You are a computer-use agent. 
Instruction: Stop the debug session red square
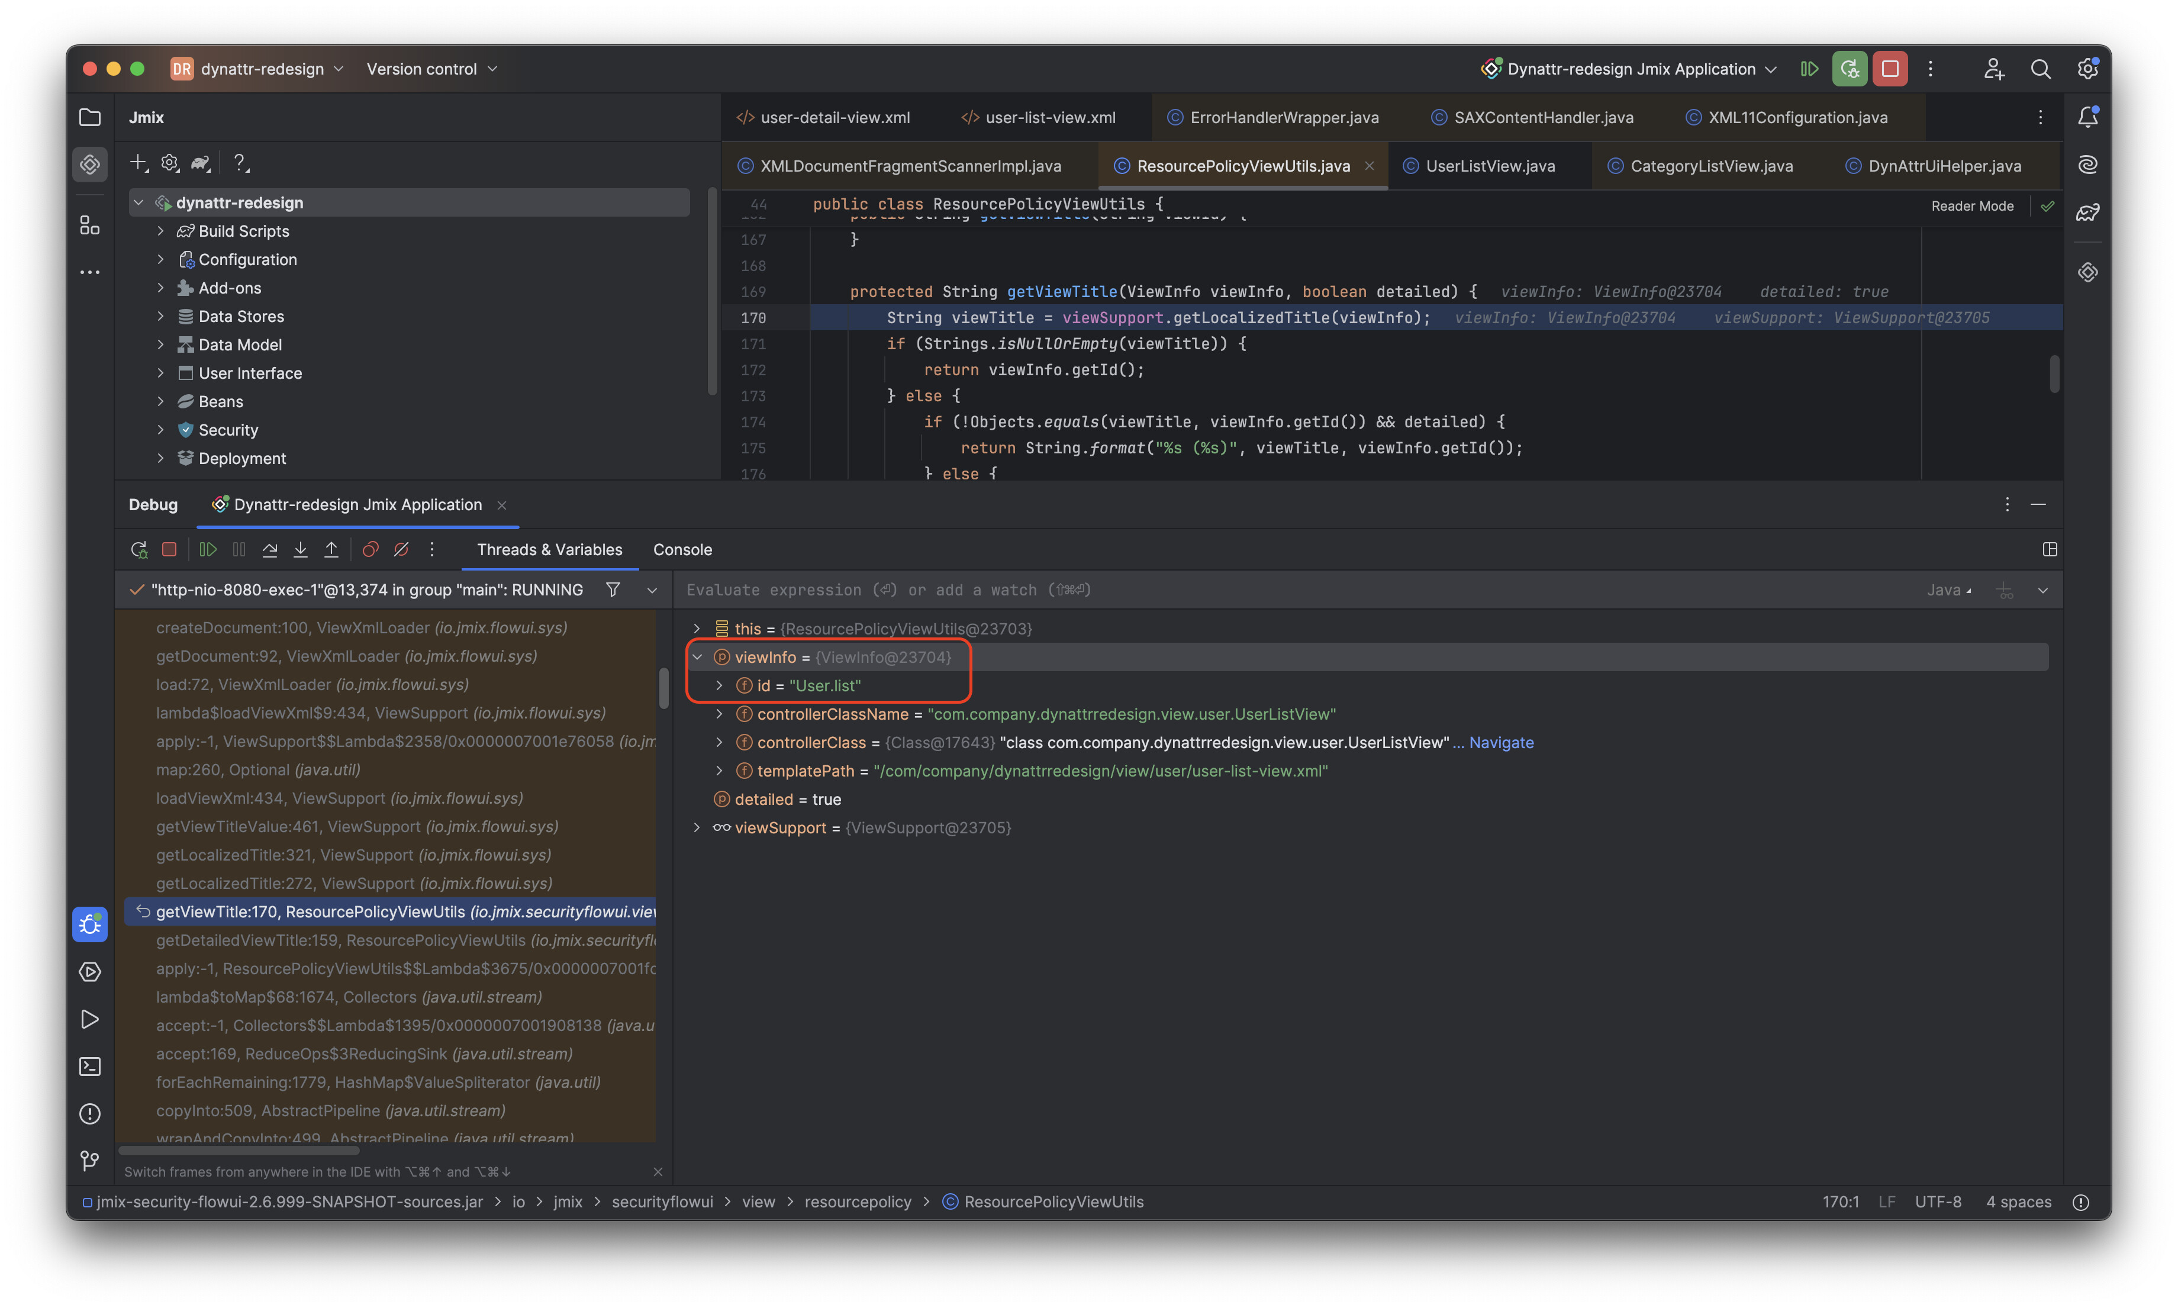click(x=169, y=549)
